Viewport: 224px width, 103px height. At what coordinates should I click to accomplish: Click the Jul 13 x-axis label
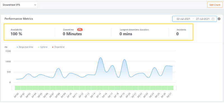[x=87, y=95]
